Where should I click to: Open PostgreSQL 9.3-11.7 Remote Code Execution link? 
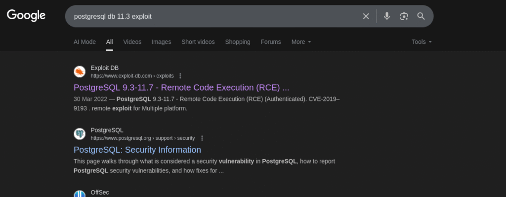coord(181,88)
